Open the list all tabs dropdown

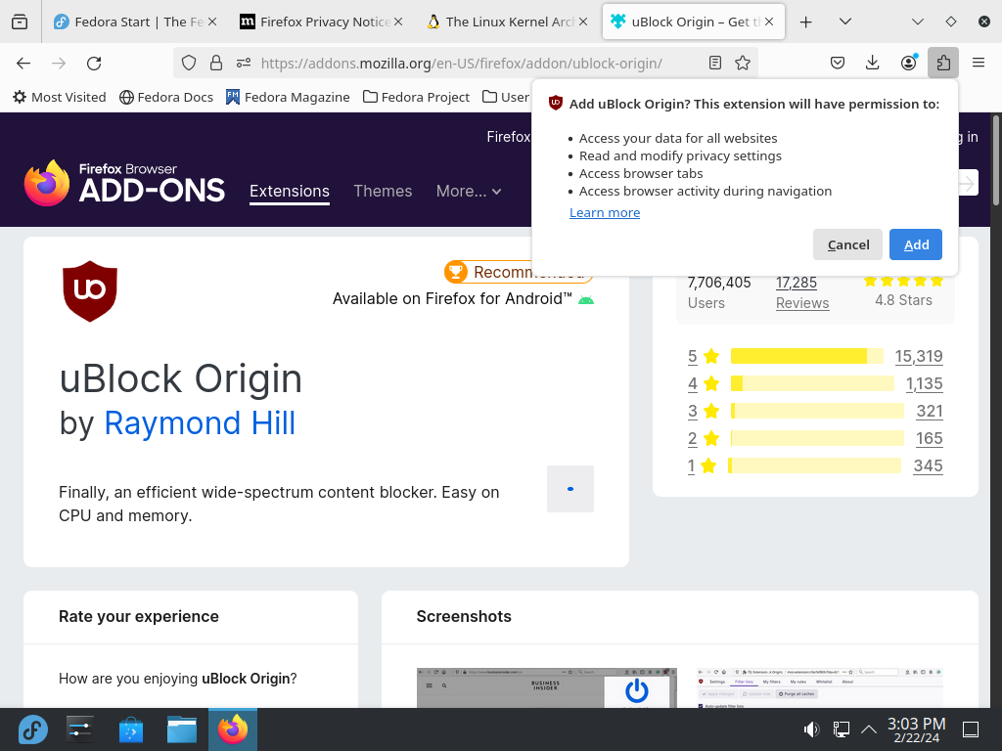point(844,22)
